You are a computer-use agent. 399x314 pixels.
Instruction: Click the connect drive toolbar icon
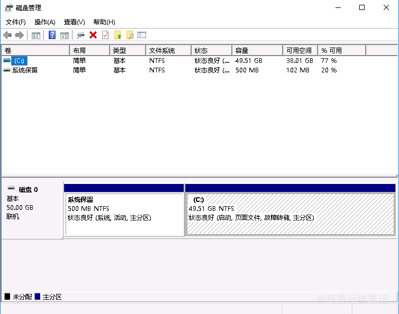point(80,35)
